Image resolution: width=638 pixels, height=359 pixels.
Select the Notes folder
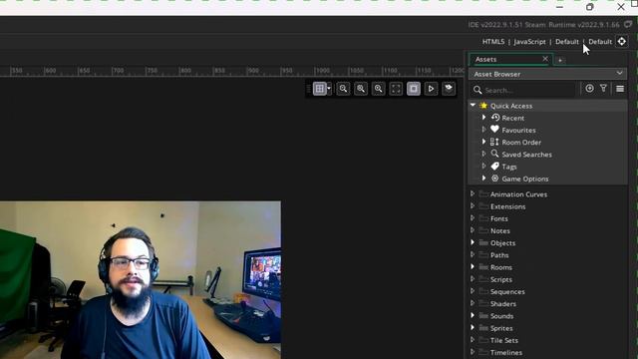click(x=500, y=230)
